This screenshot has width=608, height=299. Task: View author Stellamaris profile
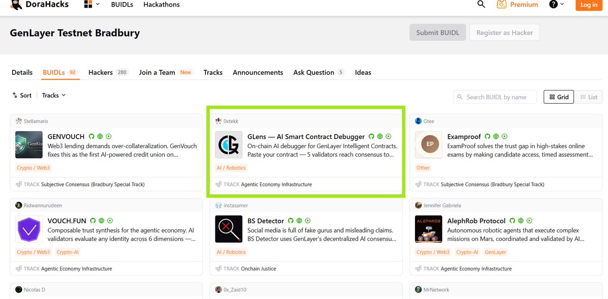(32, 121)
